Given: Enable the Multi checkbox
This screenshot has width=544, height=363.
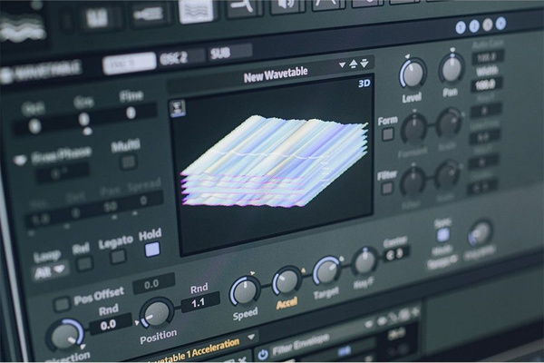Looking at the screenshot, I should (x=128, y=162).
